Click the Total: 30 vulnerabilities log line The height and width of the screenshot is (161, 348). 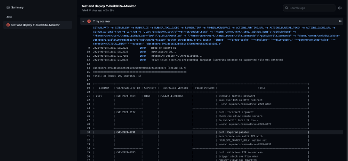tap(117, 76)
